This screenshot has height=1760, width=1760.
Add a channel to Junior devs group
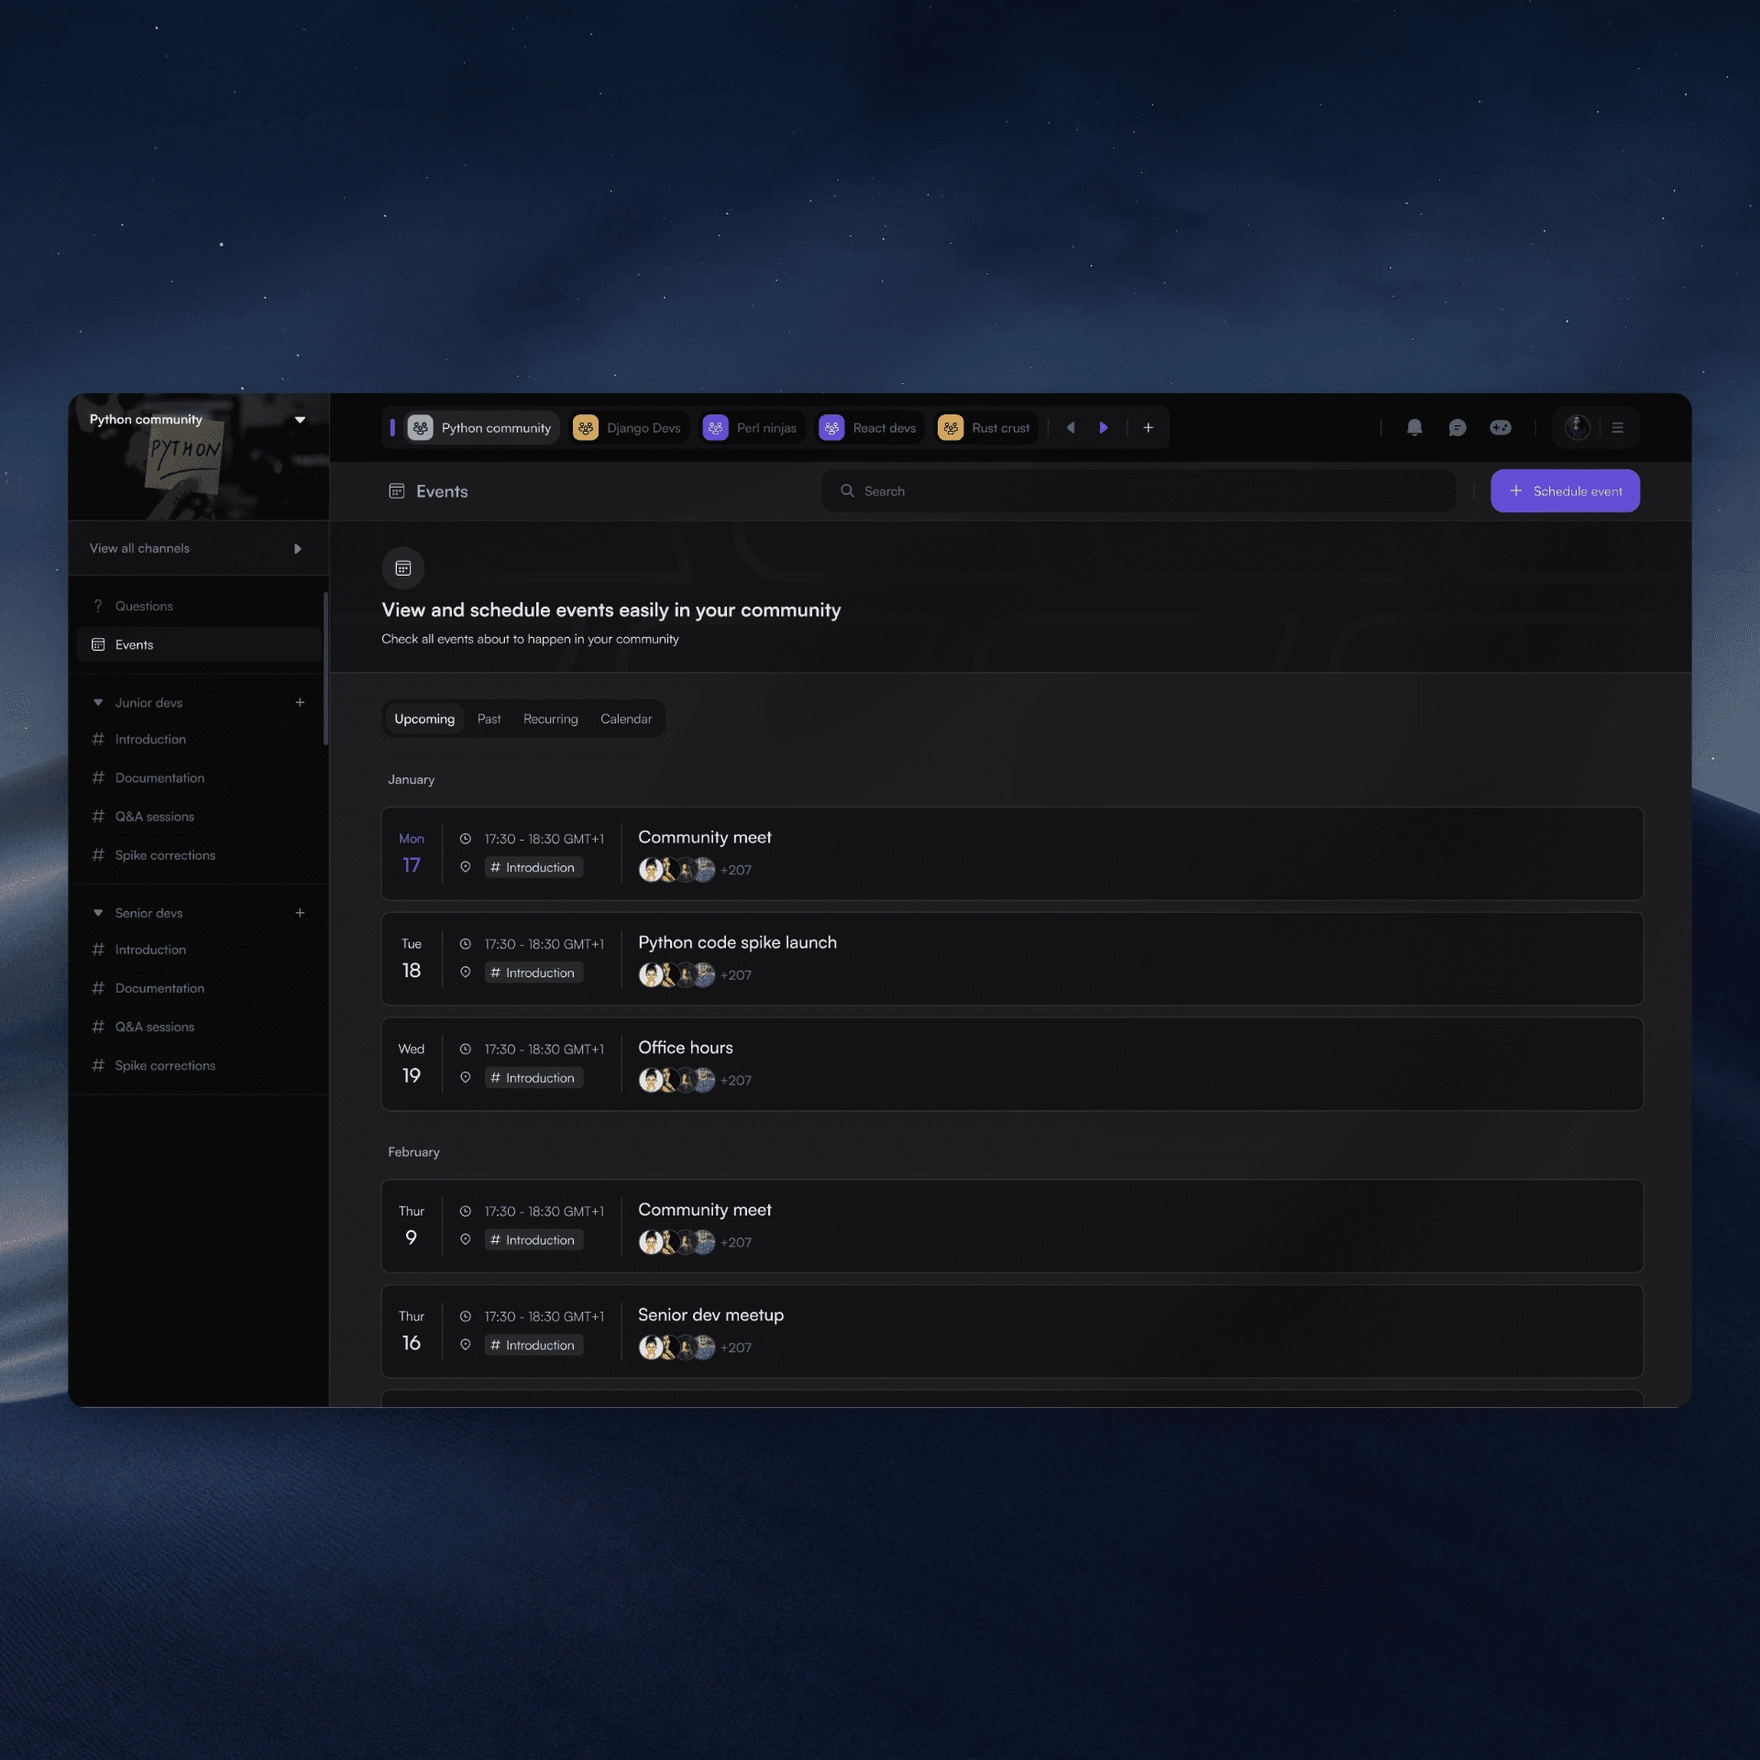pos(300,702)
